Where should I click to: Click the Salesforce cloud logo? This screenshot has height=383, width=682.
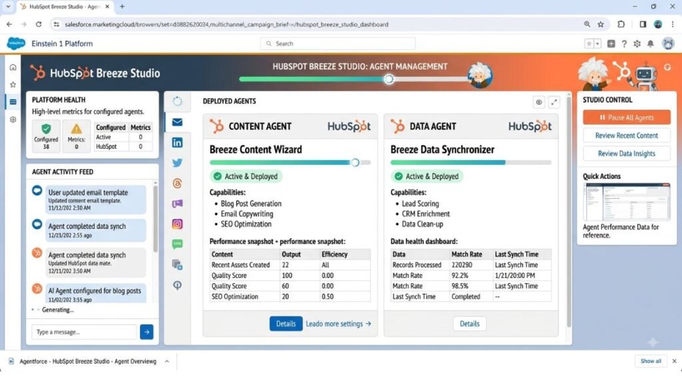16,43
